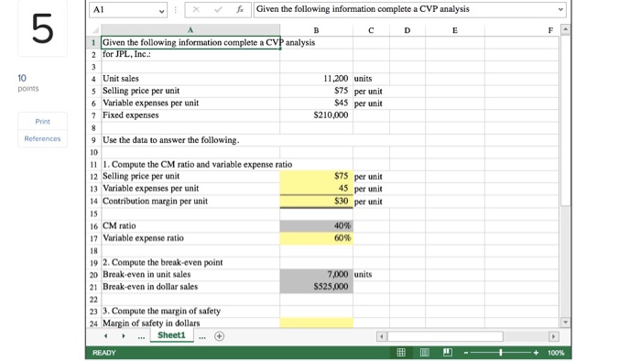Open the Name Box dropdown arrow

(x=162, y=11)
